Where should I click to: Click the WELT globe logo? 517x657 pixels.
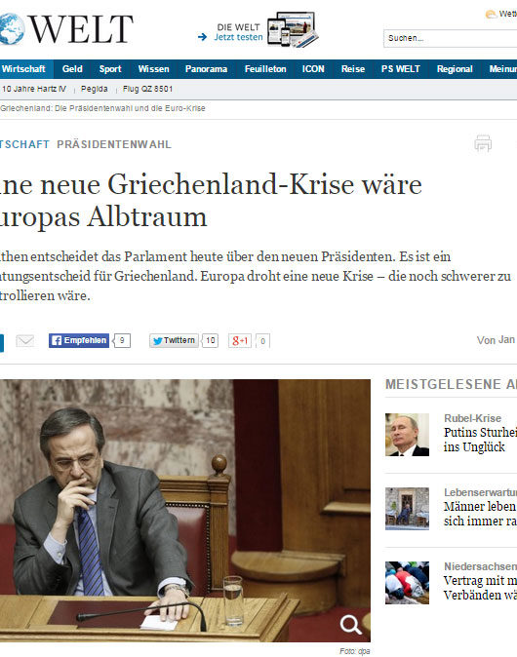click(12, 29)
